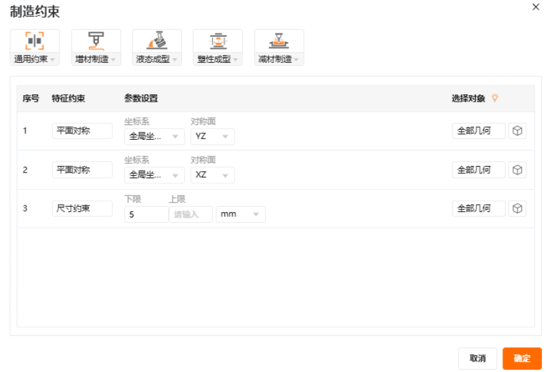Click the 下限 label

click(x=132, y=199)
